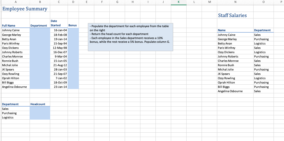The image size is (284, 141).
Task: Click date cell 18-Oct-09
Action: coord(59,82)
